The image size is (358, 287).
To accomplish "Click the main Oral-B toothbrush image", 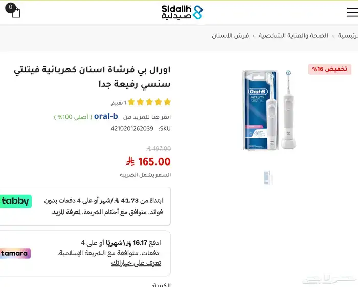I will 270,110.
